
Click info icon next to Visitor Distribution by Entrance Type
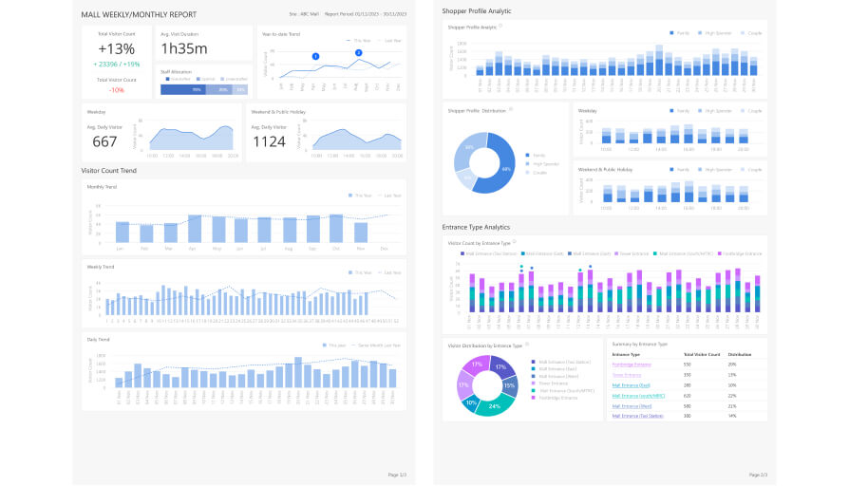(x=527, y=345)
